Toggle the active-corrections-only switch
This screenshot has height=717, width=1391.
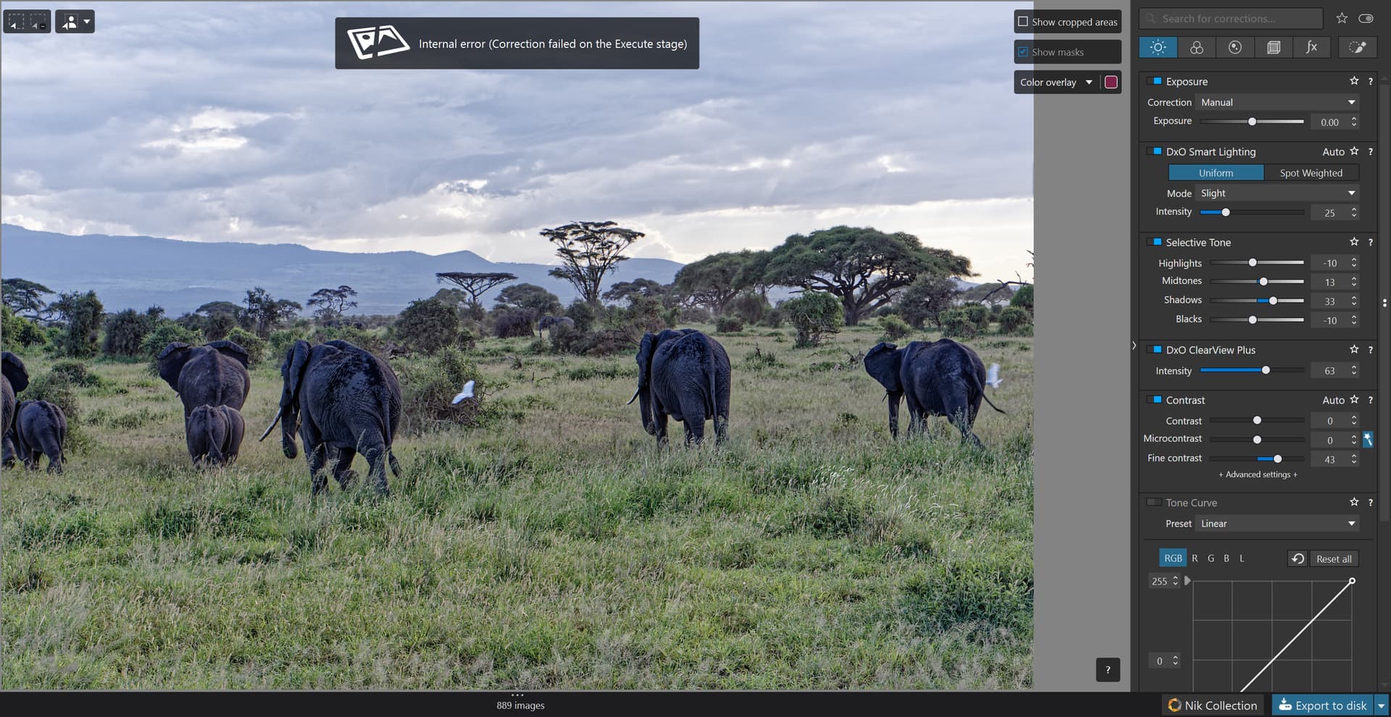click(x=1366, y=19)
